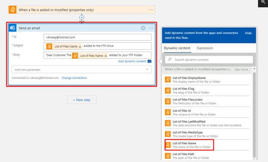Click the Body text after the token
Screen dimensions: 268x162
pyautogui.click(x=125, y=55)
